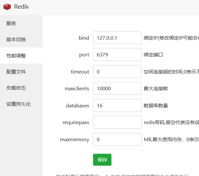
Task: Click the 数据库数量 description text
Action: tap(156, 105)
